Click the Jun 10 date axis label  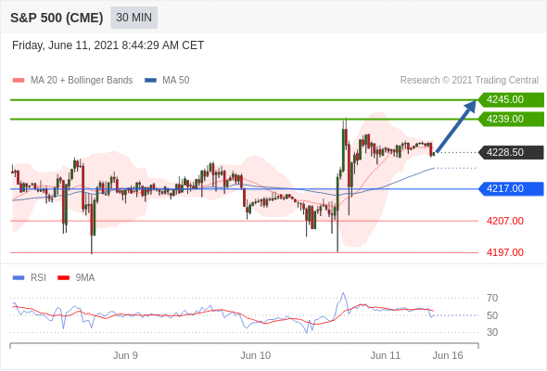click(x=255, y=355)
